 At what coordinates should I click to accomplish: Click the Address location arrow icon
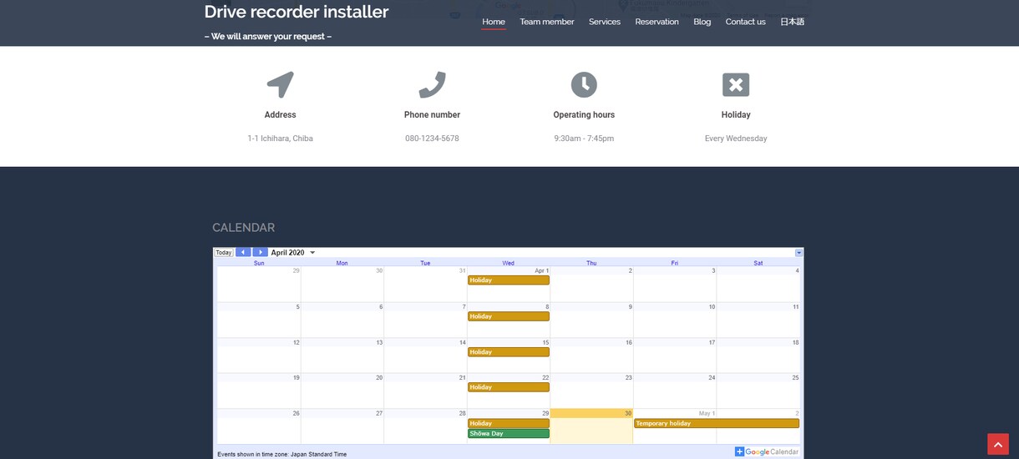(281, 84)
